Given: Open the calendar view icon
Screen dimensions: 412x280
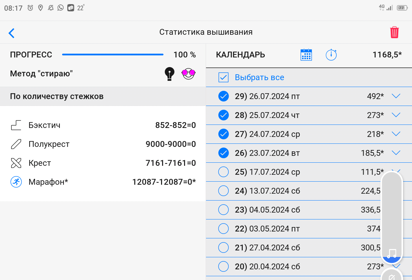Looking at the screenshot, I should pyautogui.click(x=306, y=55).
